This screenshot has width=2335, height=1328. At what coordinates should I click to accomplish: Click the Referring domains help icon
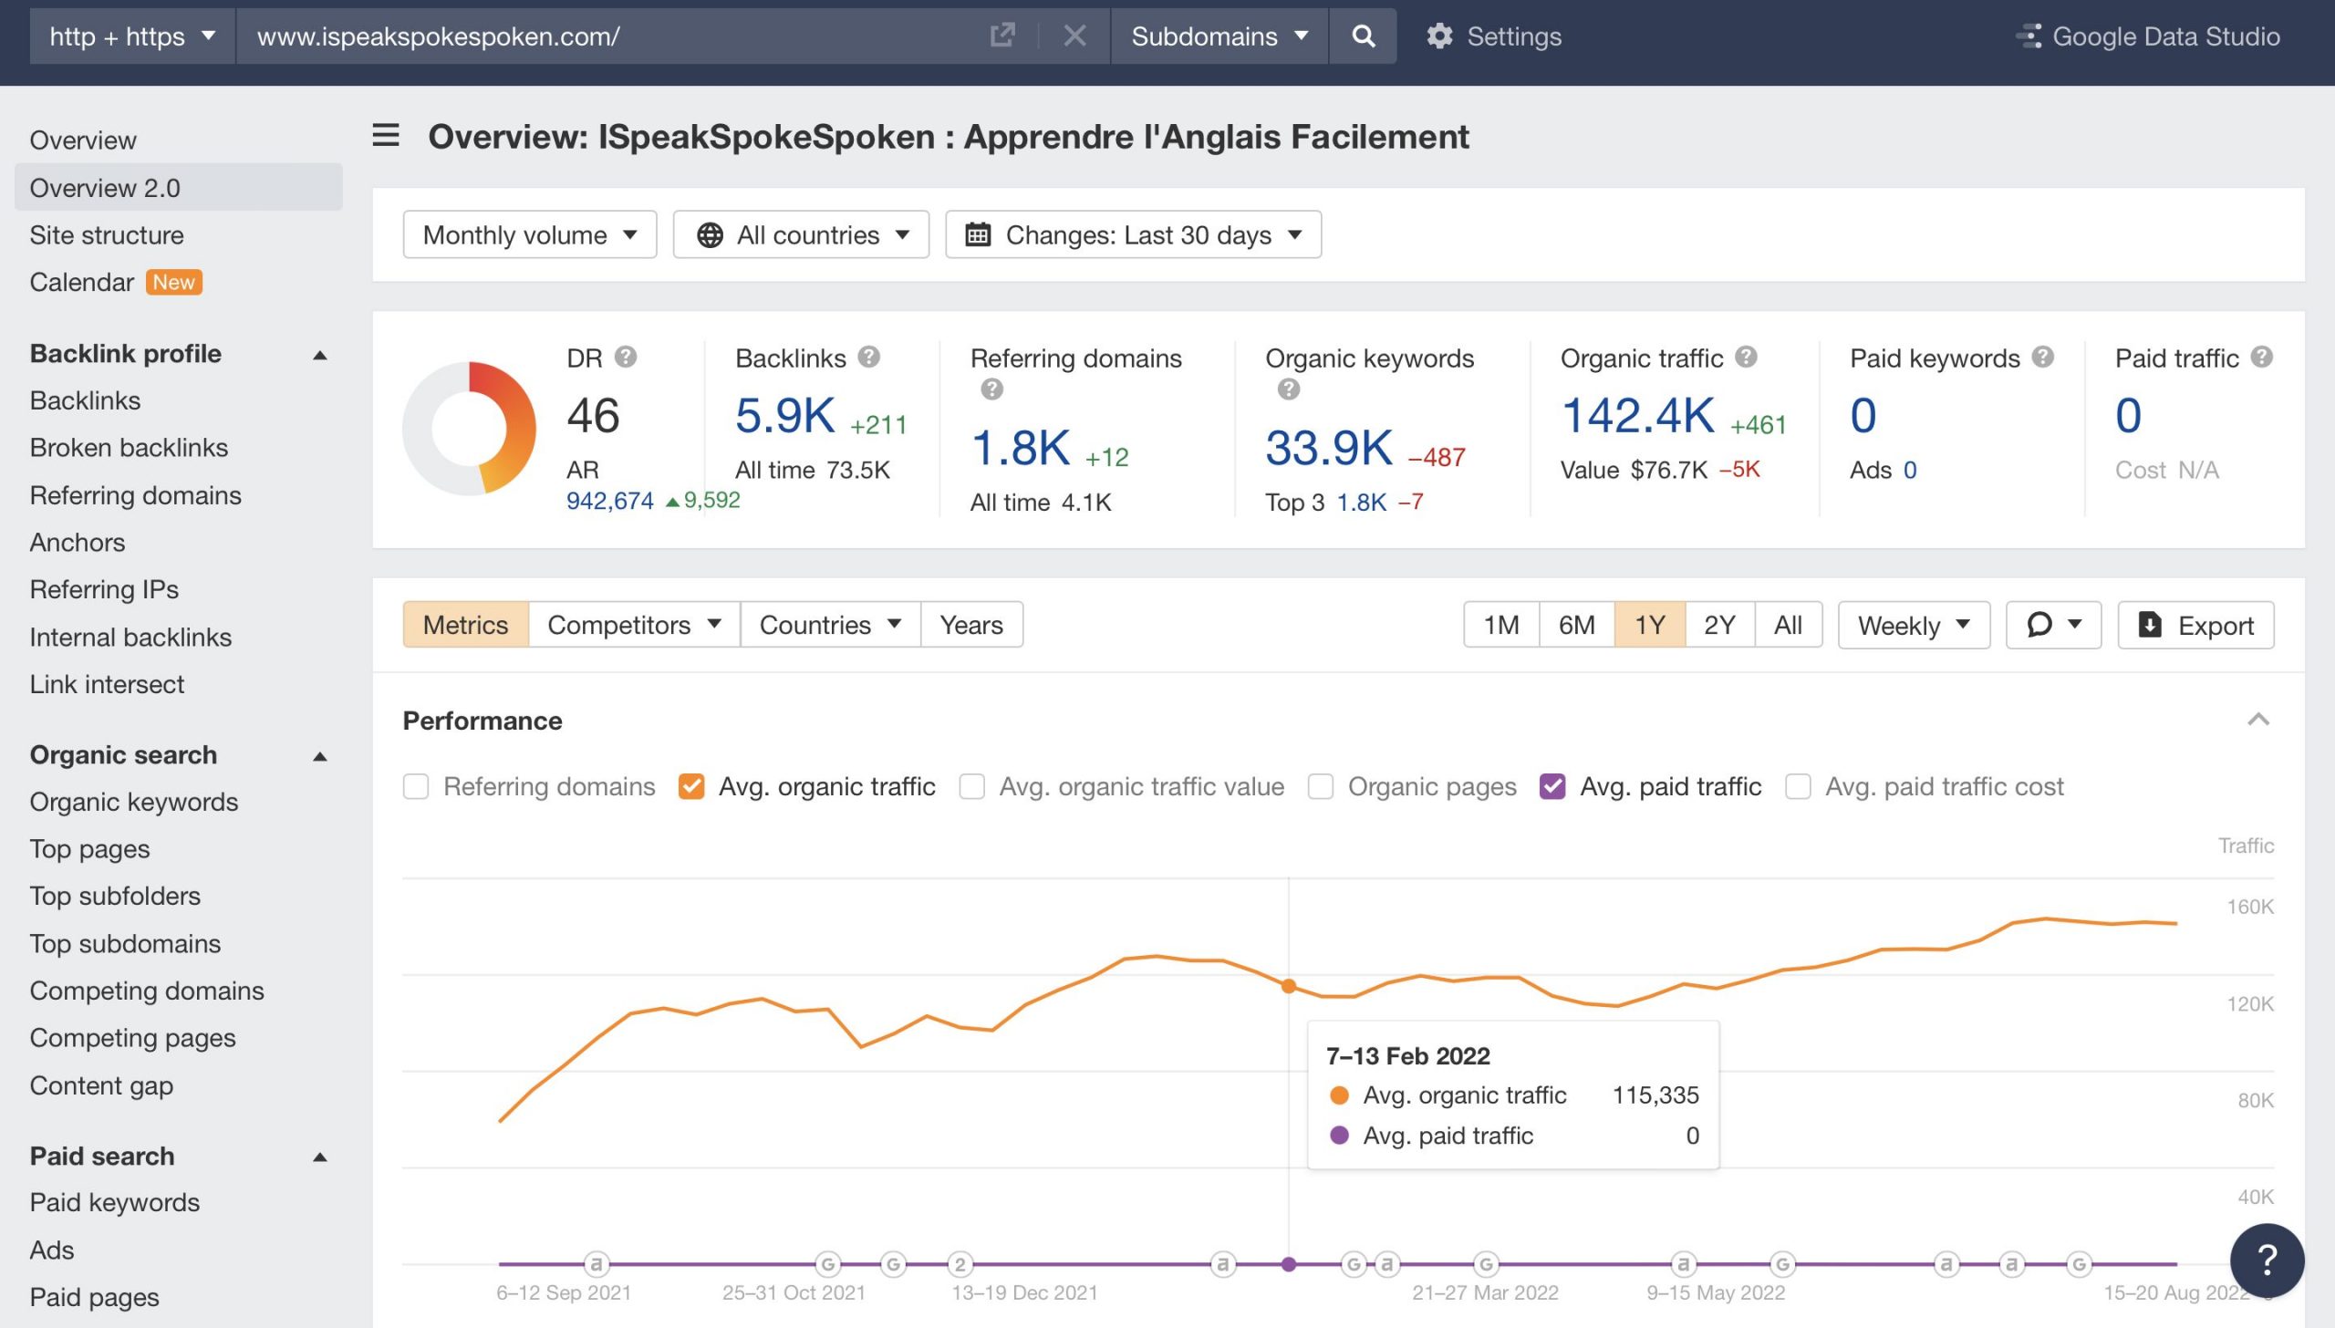991,389
